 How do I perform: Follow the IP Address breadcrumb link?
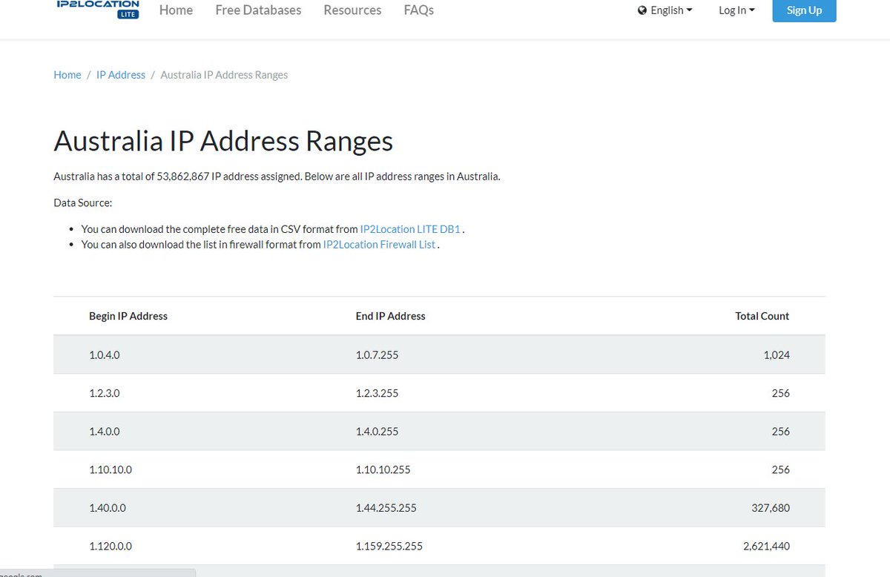(x=121, y=75)
